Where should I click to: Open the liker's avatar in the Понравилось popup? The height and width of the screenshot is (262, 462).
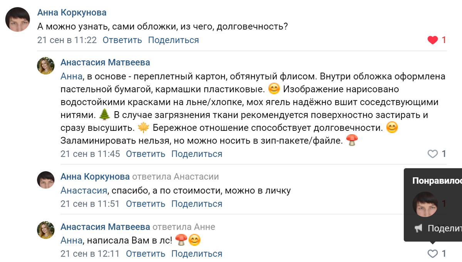point(425,204)
